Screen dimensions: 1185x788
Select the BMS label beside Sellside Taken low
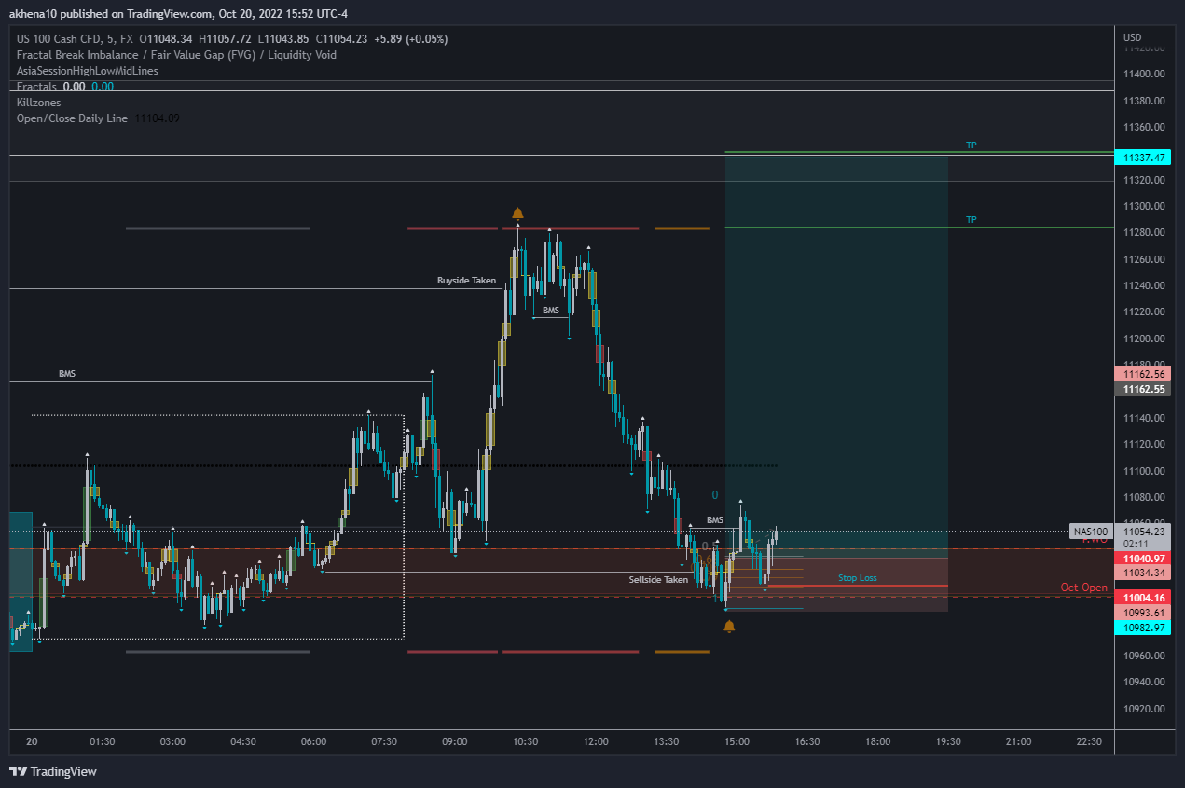(714, 519)
